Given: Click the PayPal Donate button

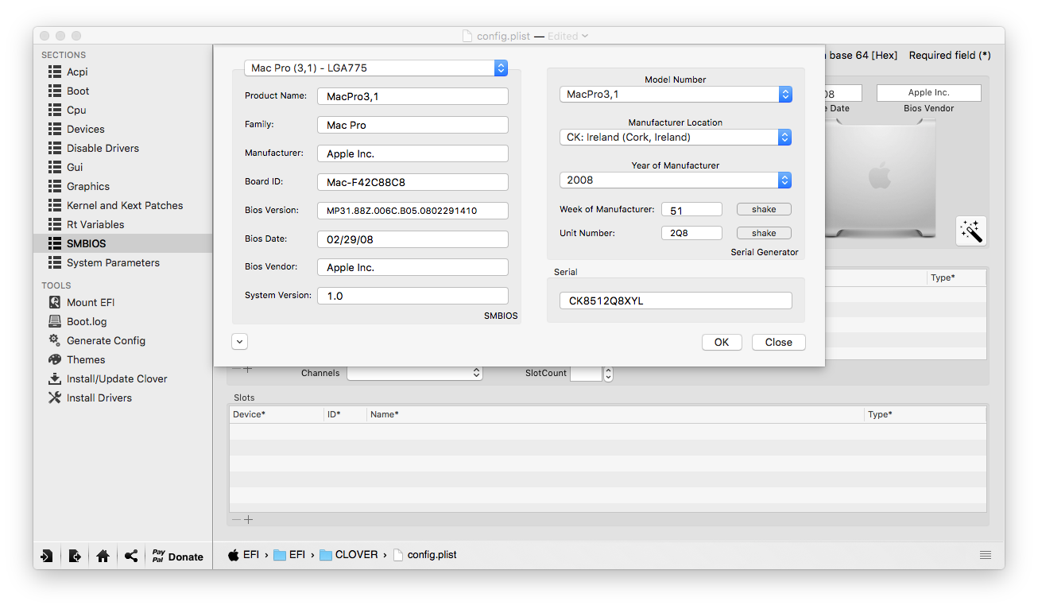Looking at the screenshot, I should [x=178, y=557].
